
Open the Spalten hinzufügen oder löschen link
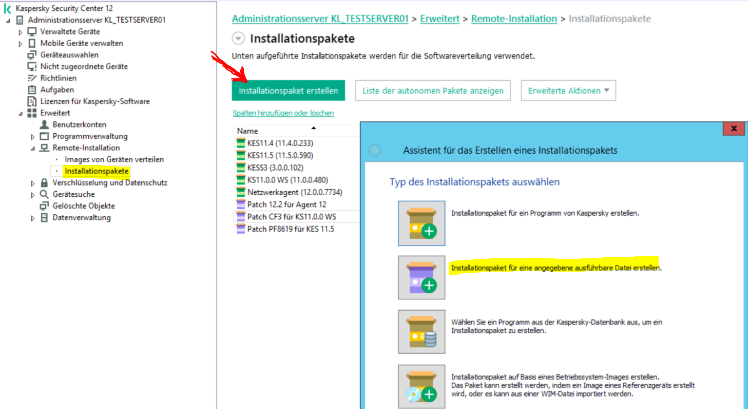283,113
